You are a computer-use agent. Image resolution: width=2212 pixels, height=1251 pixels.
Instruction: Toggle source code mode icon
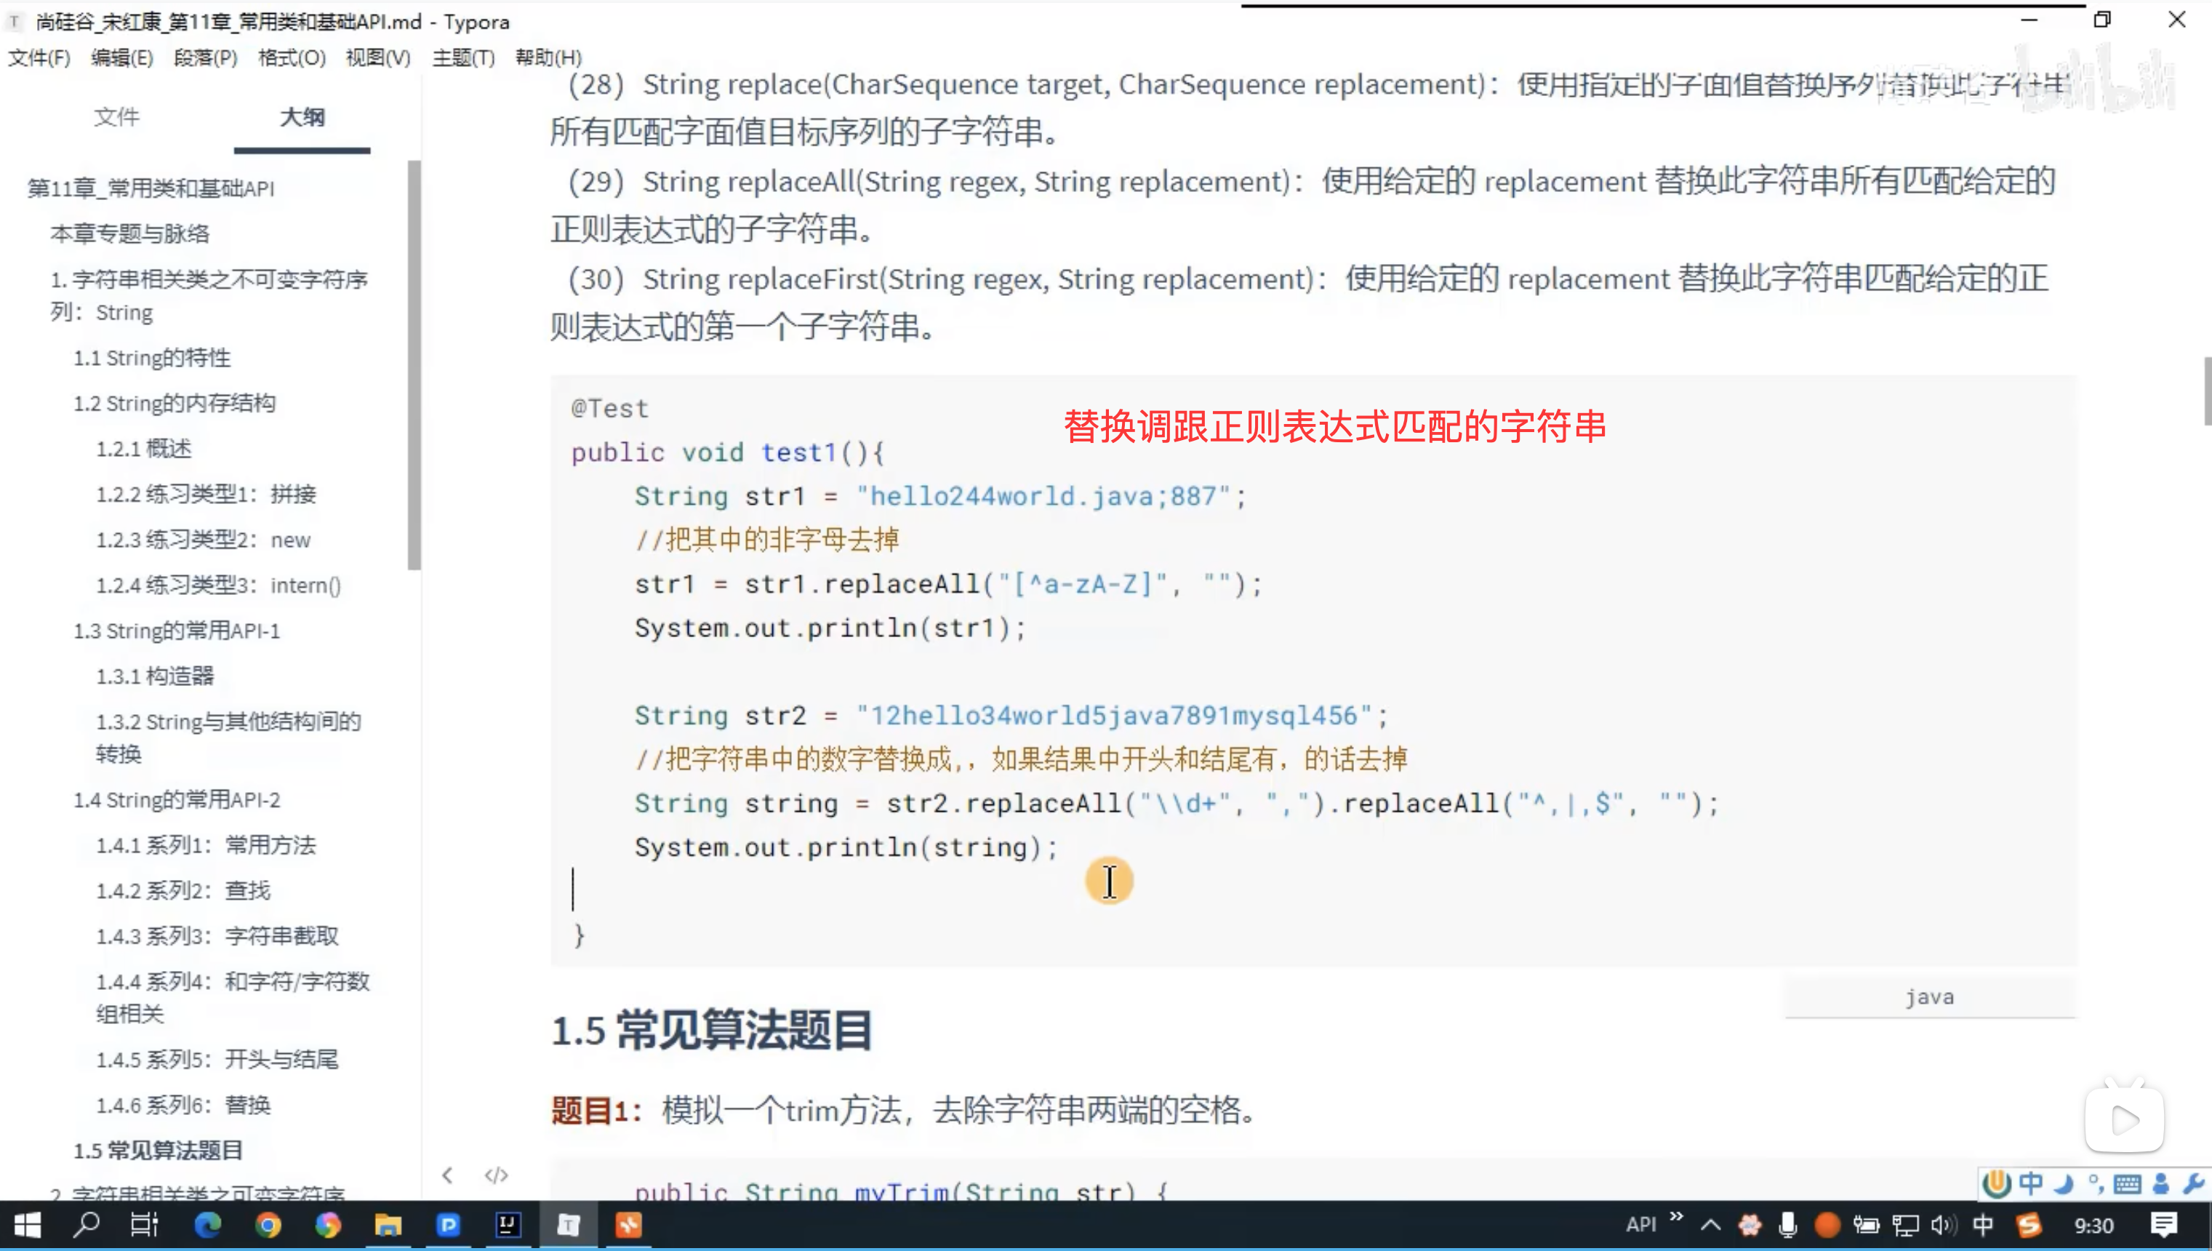click(497, 1175)
